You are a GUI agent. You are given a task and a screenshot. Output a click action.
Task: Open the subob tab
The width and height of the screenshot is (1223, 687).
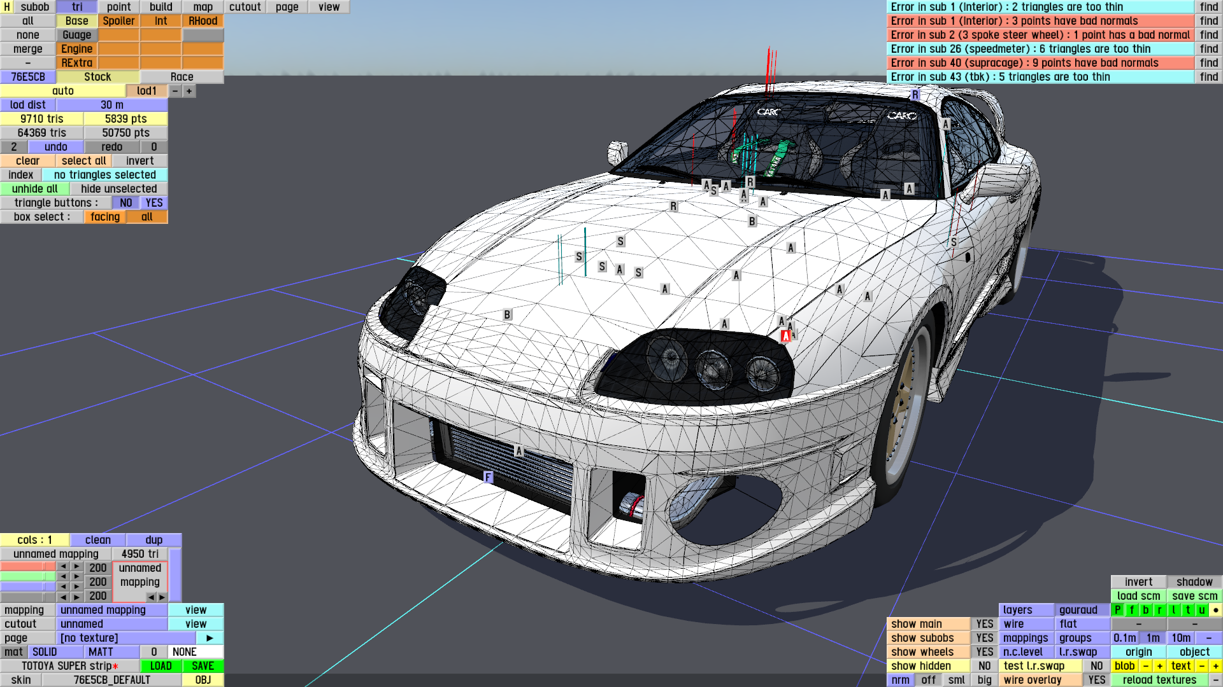click(34, 7)
